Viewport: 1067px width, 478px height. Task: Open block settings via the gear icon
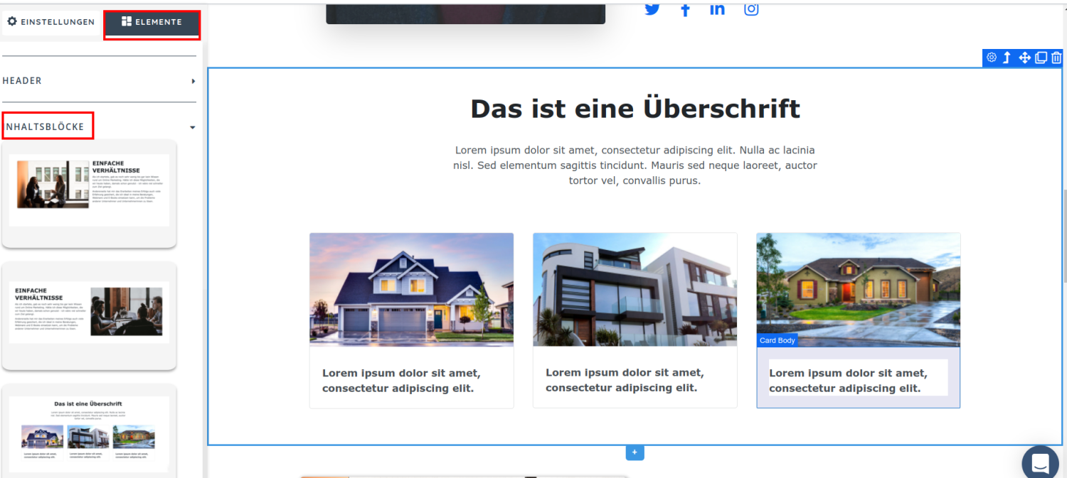coord(992,58)
